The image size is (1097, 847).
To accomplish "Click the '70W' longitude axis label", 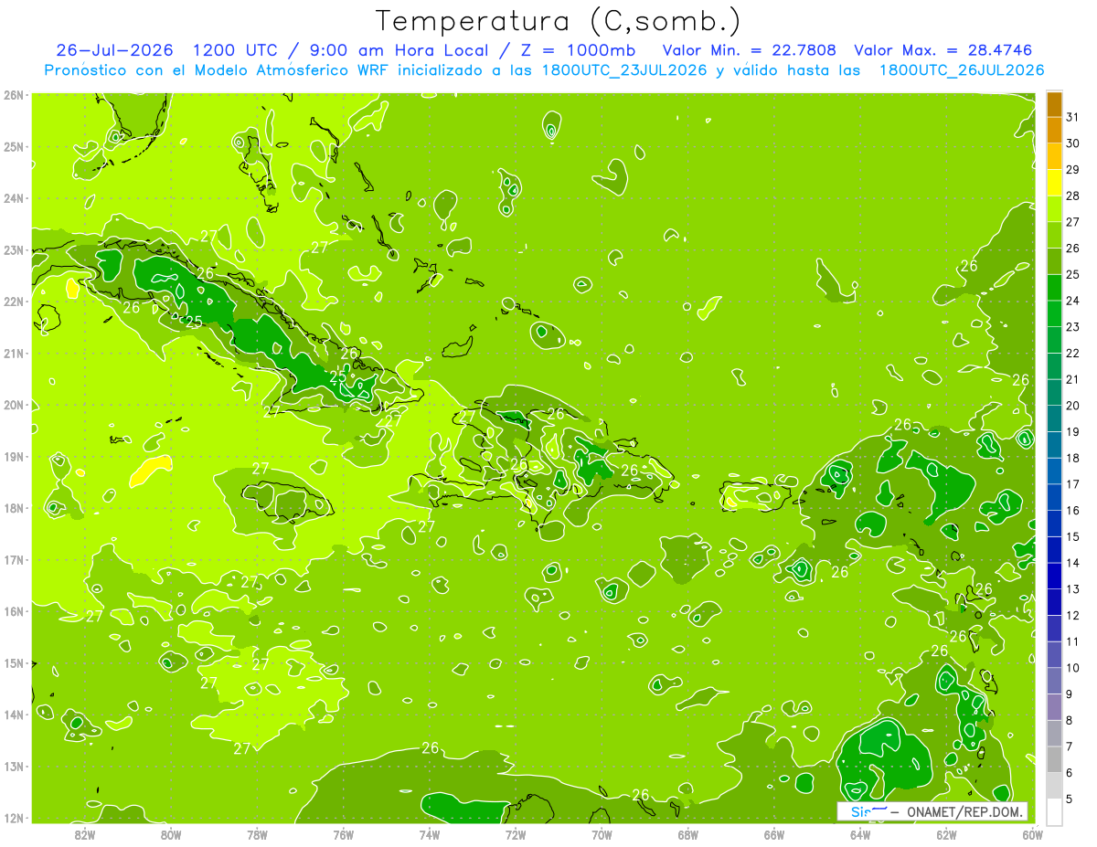I will tap(602, 834).
